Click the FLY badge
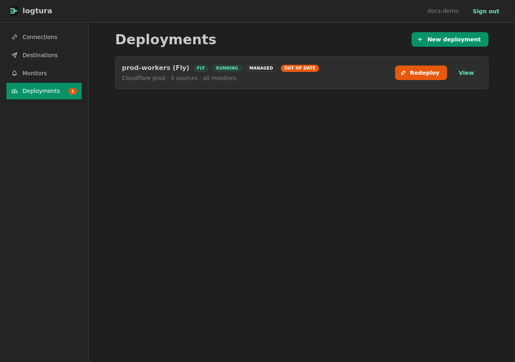The height and width of the screenshot is (362, 515). [201, 68]
